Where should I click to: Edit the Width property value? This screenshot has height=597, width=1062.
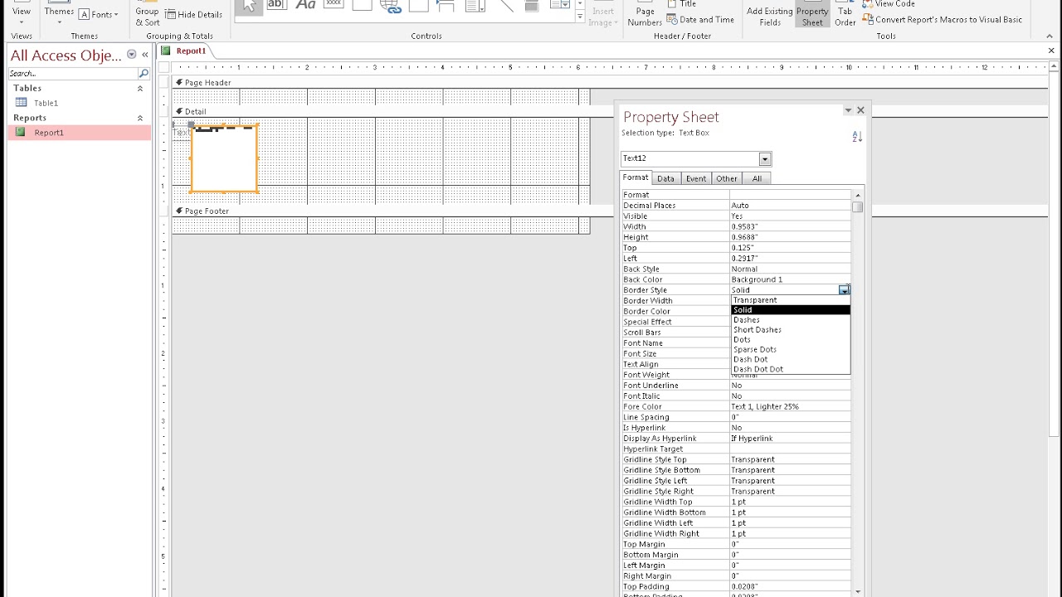point(790,226)
